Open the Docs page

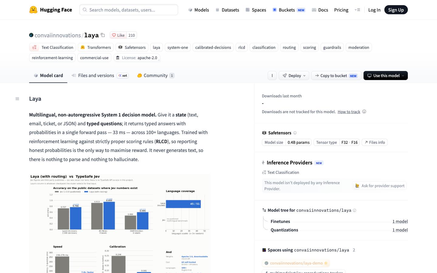(x=320, y=10)
